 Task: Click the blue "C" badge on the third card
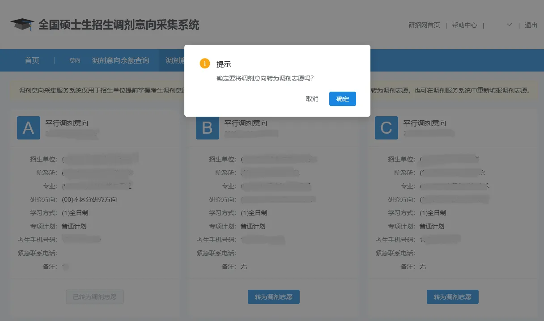pyautogui.click(x=386, y=128)
